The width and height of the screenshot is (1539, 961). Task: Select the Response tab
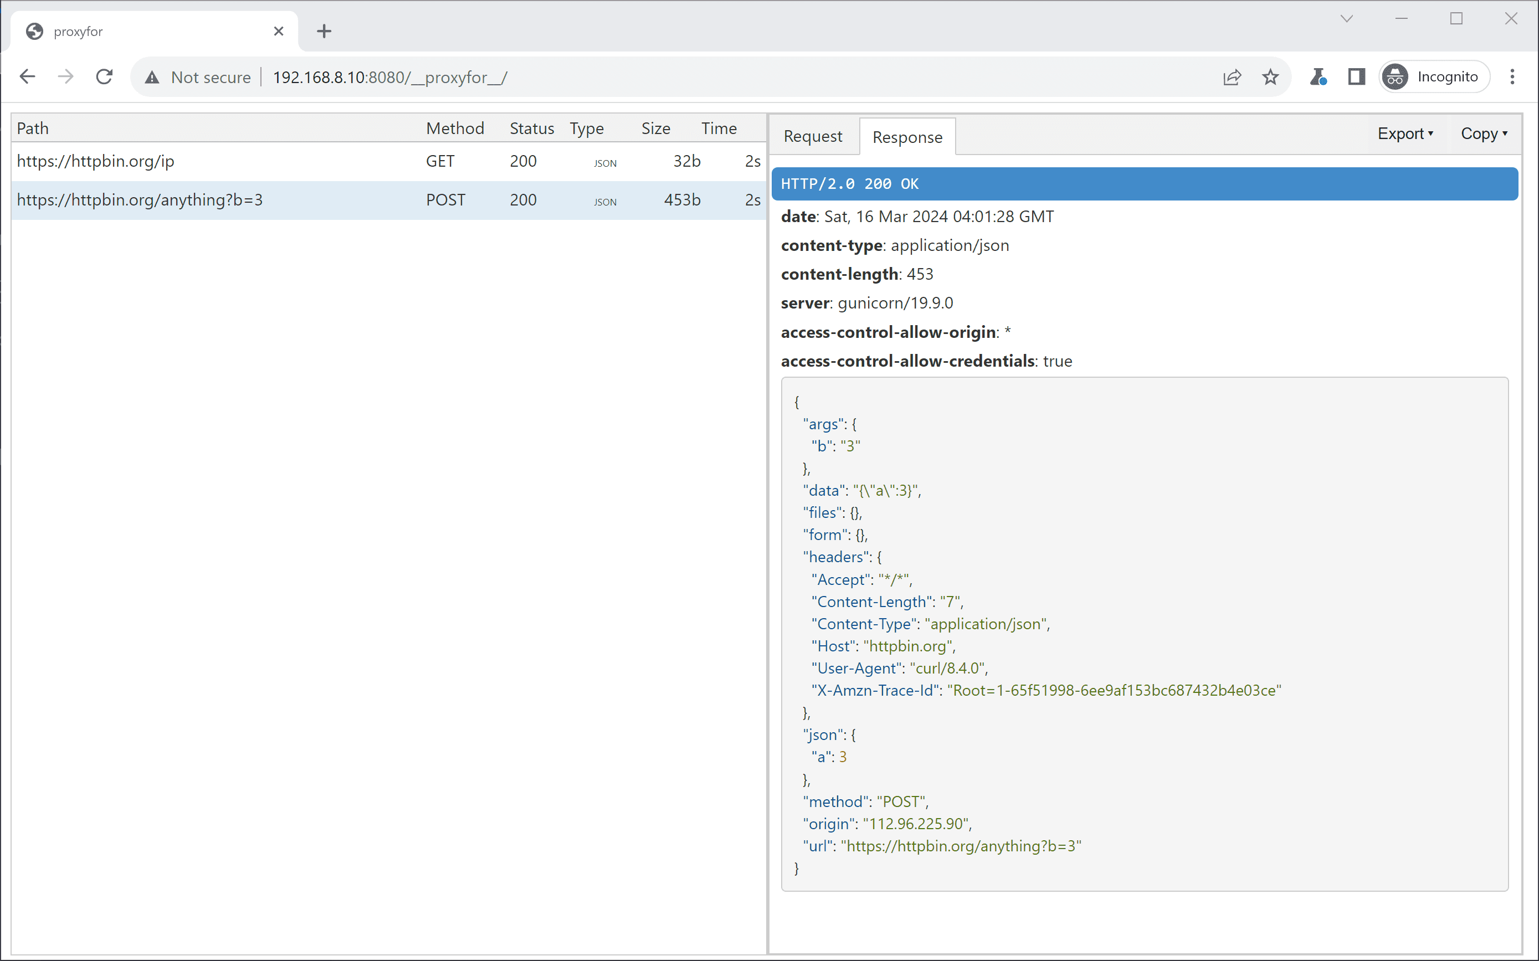pyautogui.click(x=907, y=137)
